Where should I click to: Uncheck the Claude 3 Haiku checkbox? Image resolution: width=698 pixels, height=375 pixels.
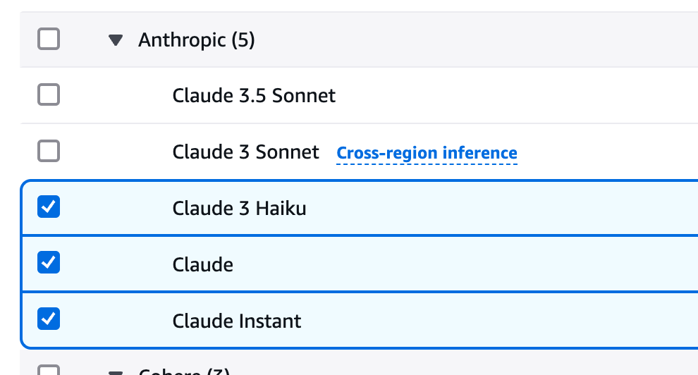coord(49,207)
